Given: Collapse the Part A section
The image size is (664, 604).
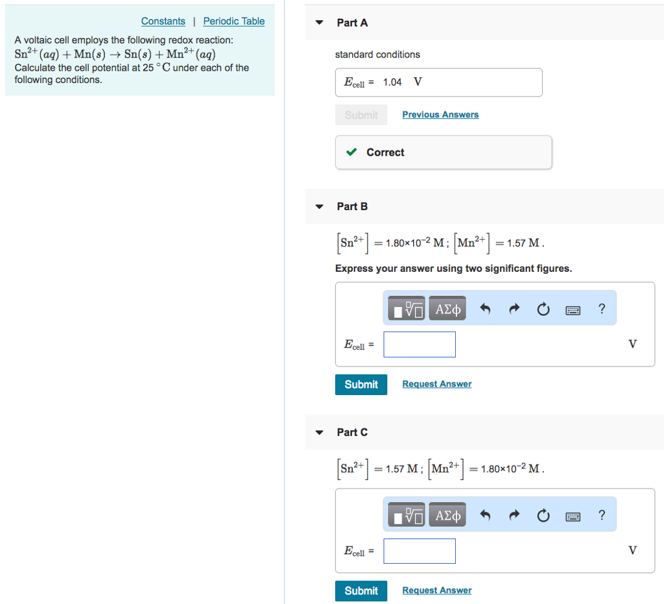Looking at the screenshot, I should pos(319,21).
